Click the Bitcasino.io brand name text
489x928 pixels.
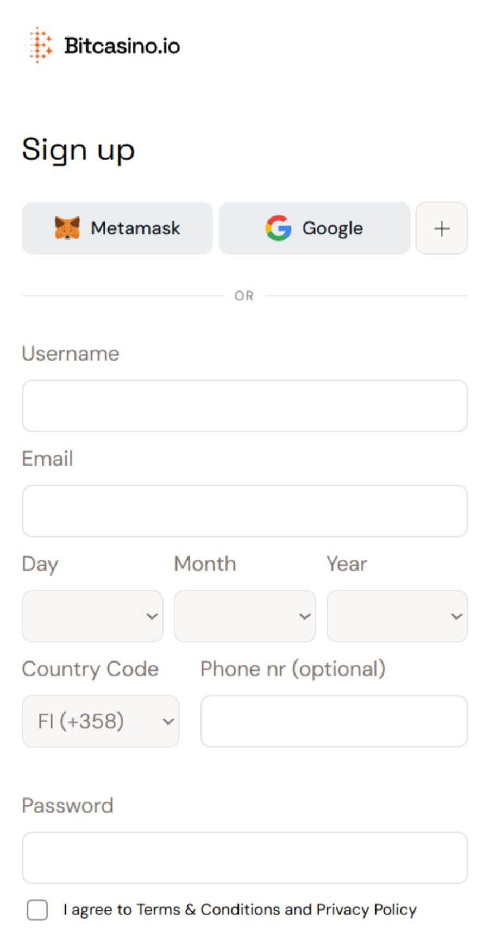[122, 46]
